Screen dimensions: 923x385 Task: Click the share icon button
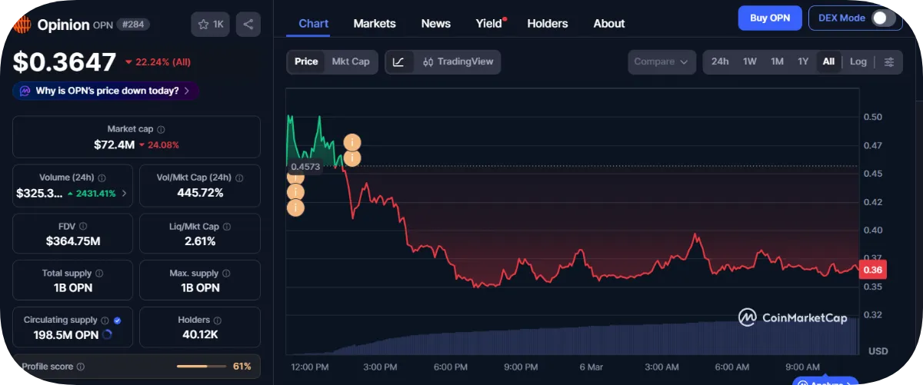[x=248, y=25]
